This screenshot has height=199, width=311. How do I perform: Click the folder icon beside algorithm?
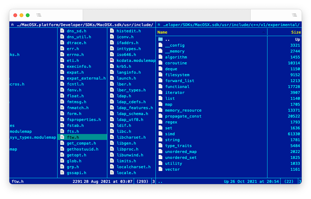pyautogui.click(x=160, y=57)
